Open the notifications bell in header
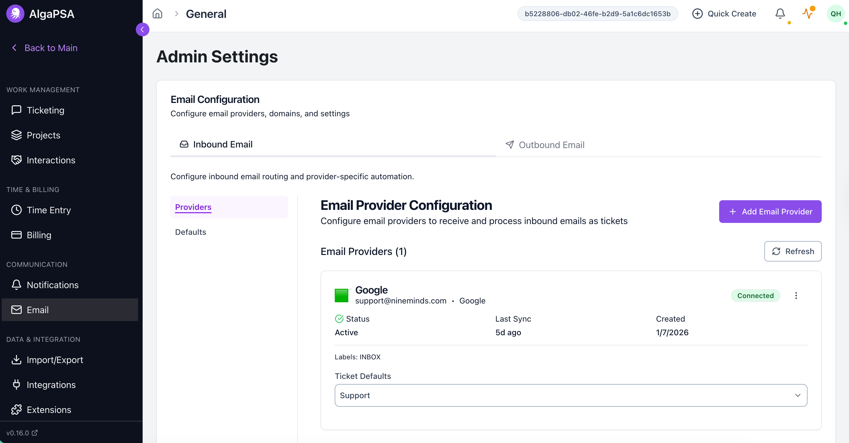The width and height of the screenshot is (849, 443). point(780,14)
